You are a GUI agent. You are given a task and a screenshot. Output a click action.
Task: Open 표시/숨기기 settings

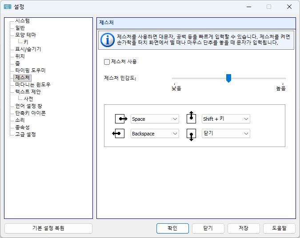[28, 49]
